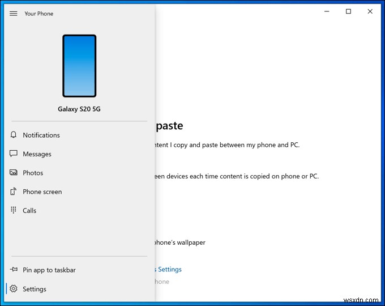Maximize the Your Phone window

coord(348,11)
